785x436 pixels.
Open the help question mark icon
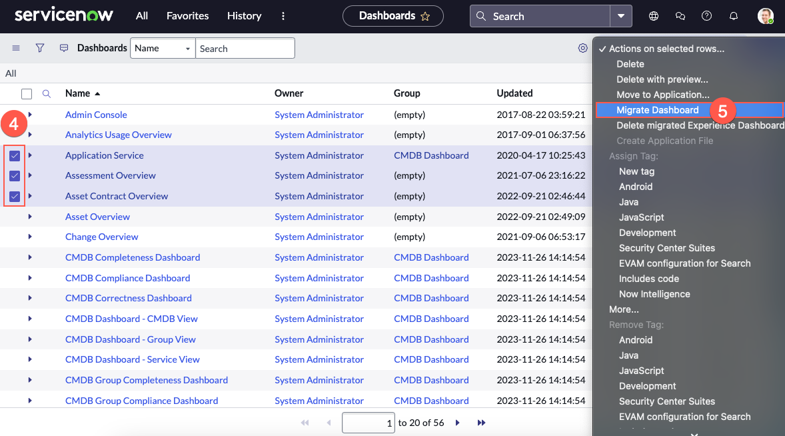(706, 16)
